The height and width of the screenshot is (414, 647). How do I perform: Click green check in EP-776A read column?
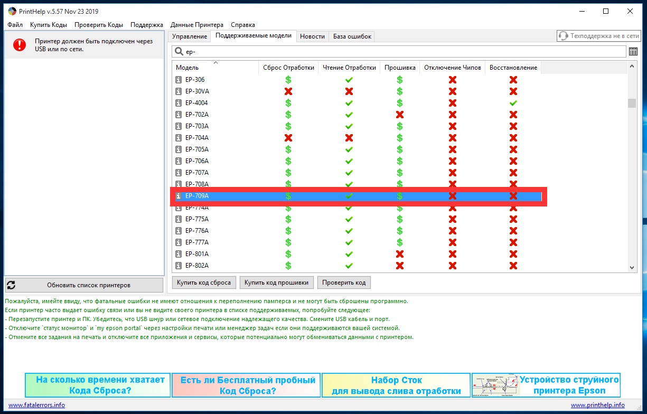tap(349, 231)
